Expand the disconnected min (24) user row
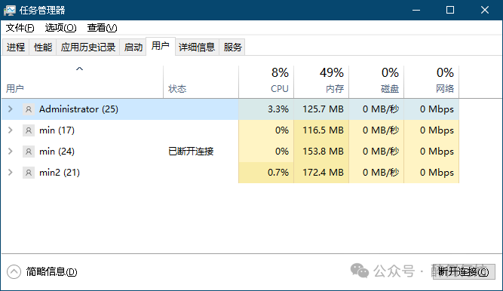 [11, 152]
